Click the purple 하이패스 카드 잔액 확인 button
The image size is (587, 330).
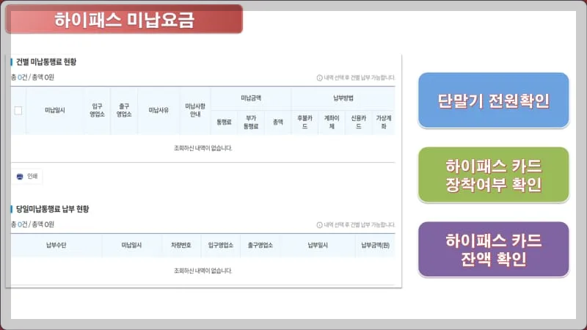[493, 249]
